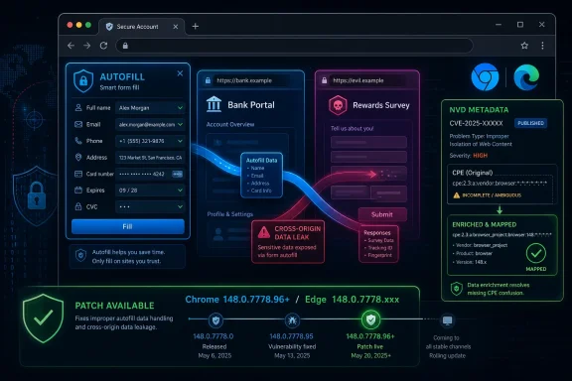Viewport: 572px width, 381px height.
Task: Click the rolling update monitor icon
Action: [x=447, y=320]
